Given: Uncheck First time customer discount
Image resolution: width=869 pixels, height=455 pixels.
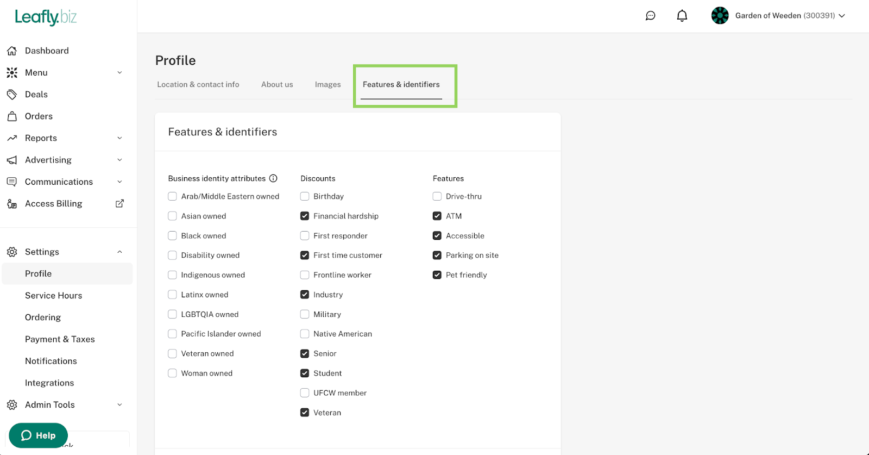Looking at the screenshot, I should pos(305,255).
